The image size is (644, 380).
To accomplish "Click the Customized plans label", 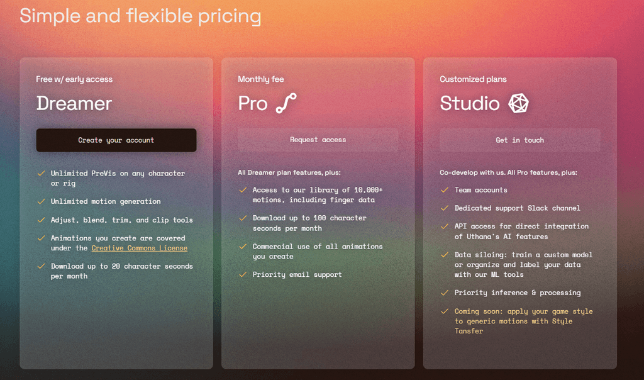I will coord(473,79).
